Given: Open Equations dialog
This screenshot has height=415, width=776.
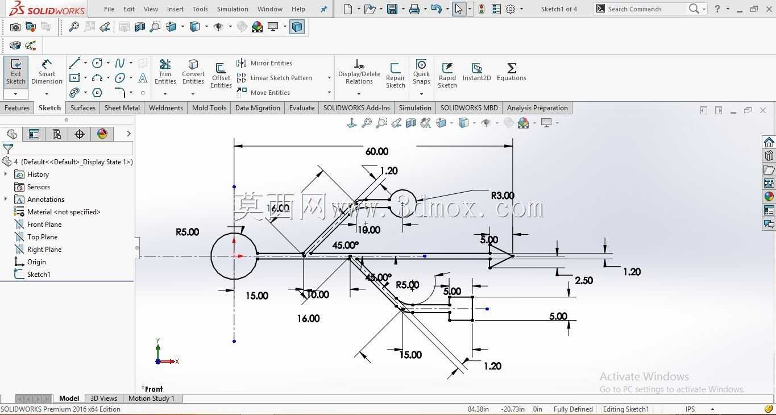Looking at the screenshot, I should 511,72.
